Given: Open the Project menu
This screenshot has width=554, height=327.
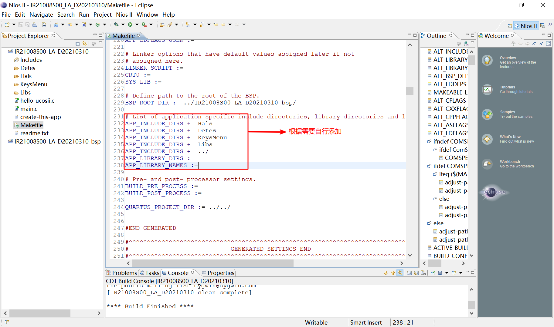Looking at the screenshot, I should click(x=103, y=15).
